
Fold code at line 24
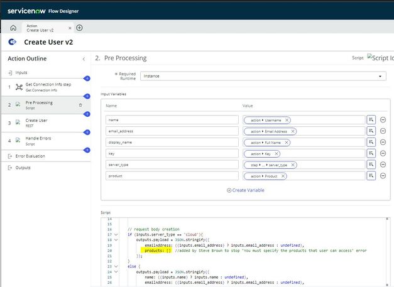[116, 272]
